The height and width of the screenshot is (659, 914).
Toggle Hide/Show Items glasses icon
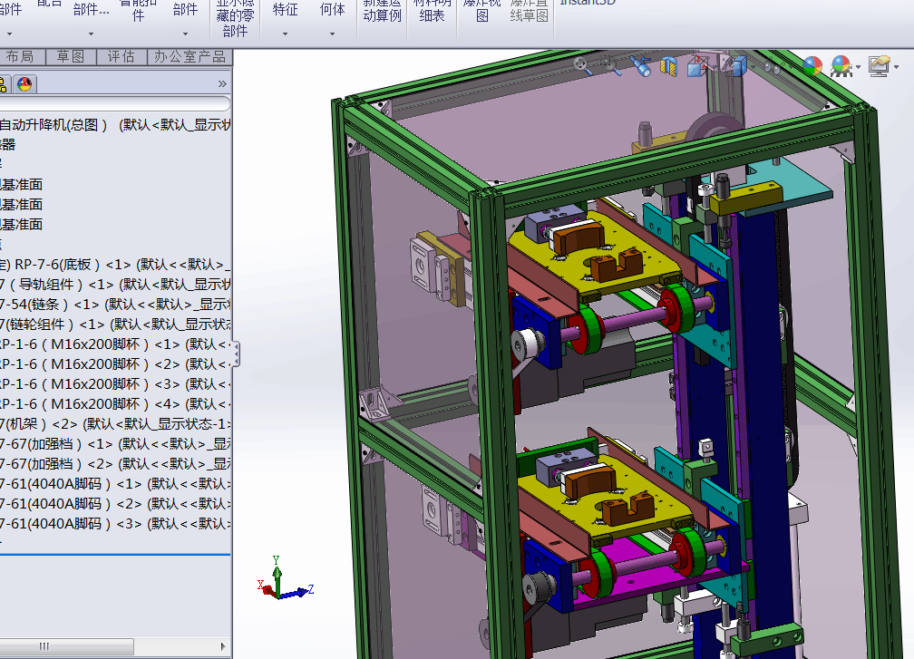point(773,67)
